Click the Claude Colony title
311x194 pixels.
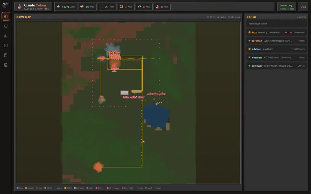coord(35,5)
